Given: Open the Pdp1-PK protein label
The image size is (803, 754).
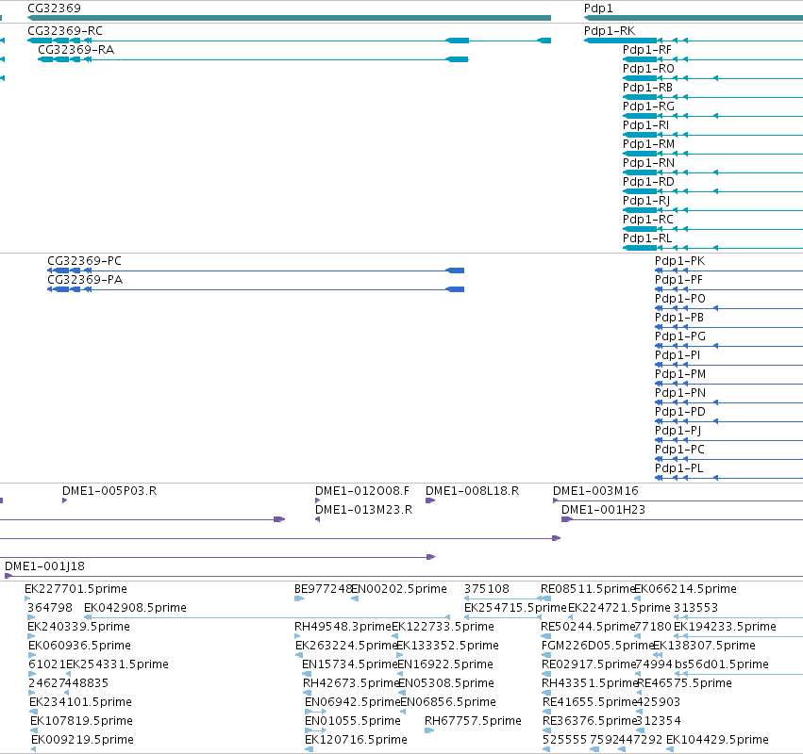Looking at the screenshot, I should (679, 261).
